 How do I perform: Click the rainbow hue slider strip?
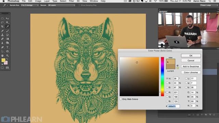(x=162, y=77)
